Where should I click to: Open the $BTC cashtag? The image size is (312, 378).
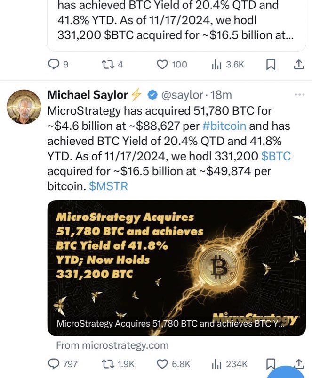tap(276, 156)
